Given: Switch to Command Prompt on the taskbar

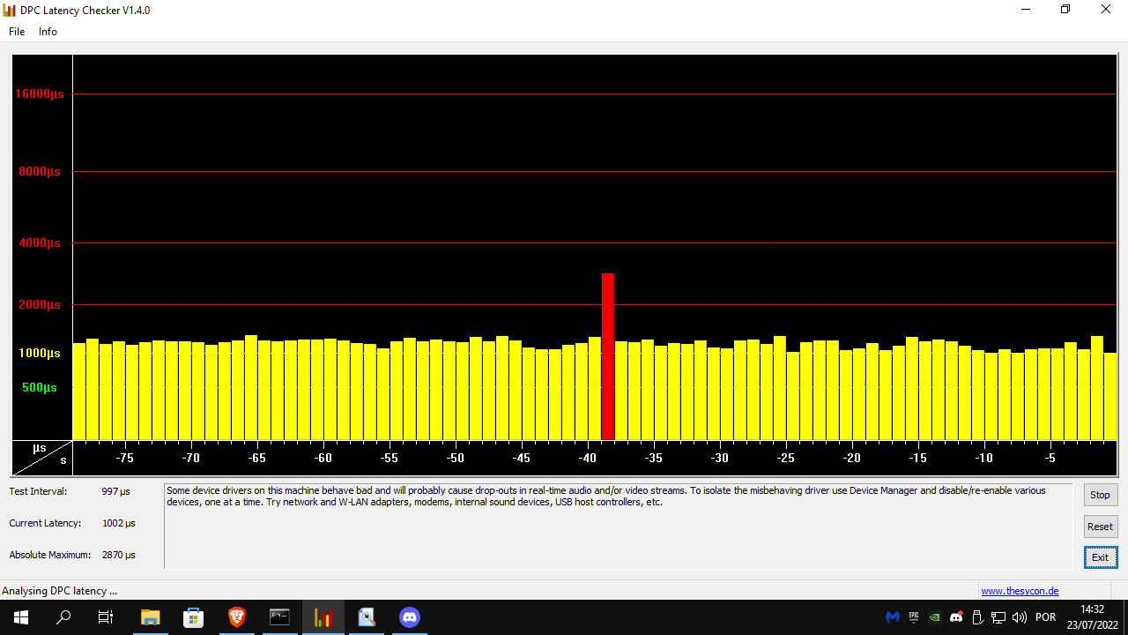Looking at the screenshot, I should [x=279, y=617].
